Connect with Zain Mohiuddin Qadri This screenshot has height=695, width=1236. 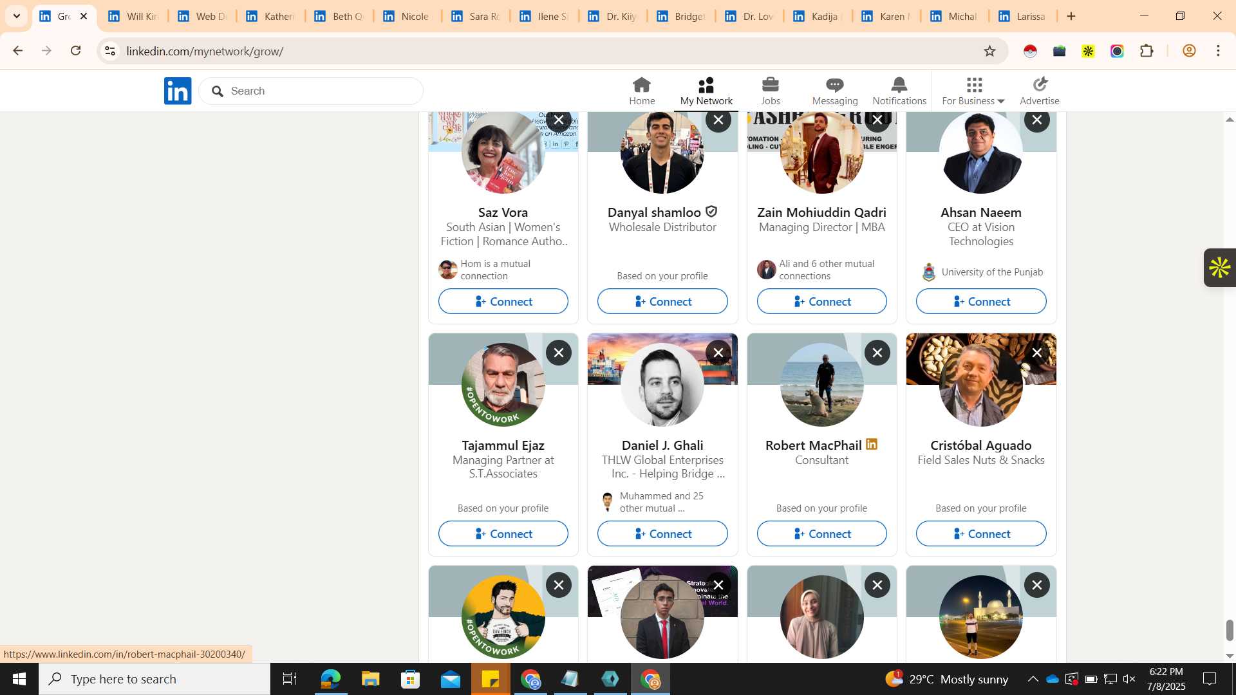click(x=822, y=301)
